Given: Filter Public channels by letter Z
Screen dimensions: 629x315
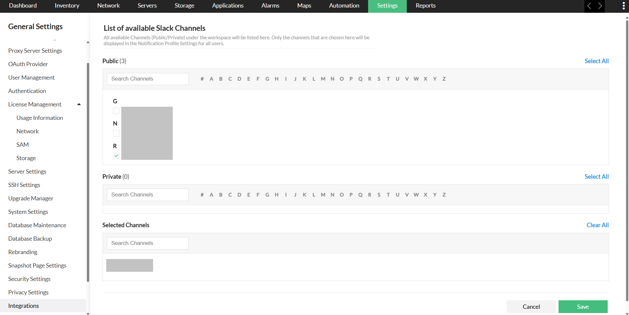Looking at the screenshot, I should (444, 79).
